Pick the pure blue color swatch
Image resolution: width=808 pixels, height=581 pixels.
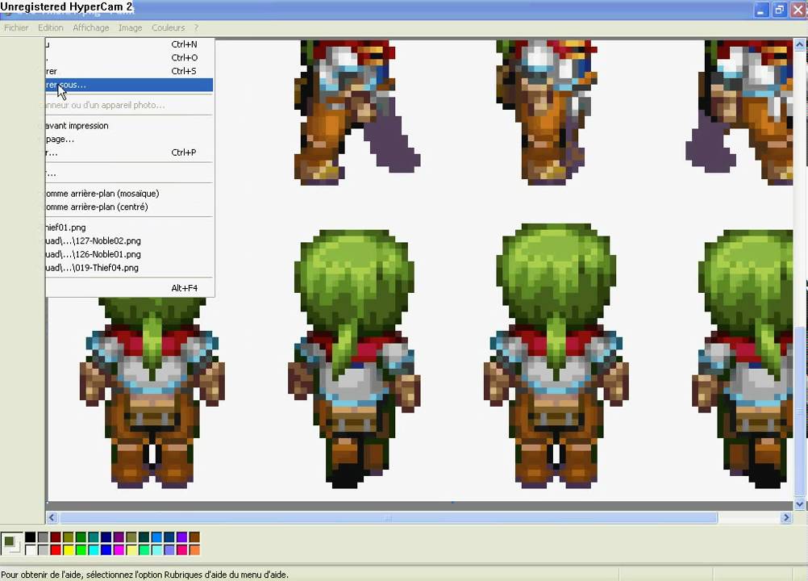coord(106,550)
